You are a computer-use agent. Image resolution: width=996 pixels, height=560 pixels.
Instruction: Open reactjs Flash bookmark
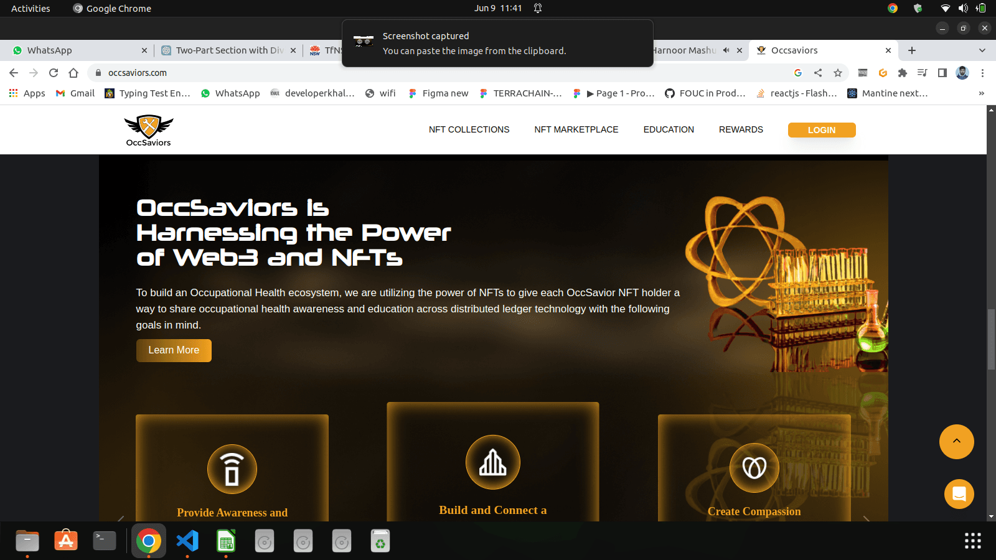point(797,93)
